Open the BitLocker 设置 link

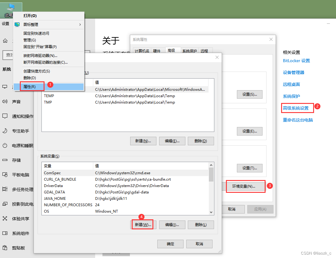coord(296,61)
